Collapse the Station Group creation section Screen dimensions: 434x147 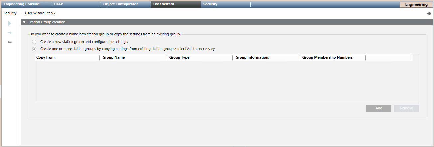pos(24,22)
